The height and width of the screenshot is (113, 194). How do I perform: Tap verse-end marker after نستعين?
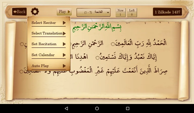pos(98,58)
